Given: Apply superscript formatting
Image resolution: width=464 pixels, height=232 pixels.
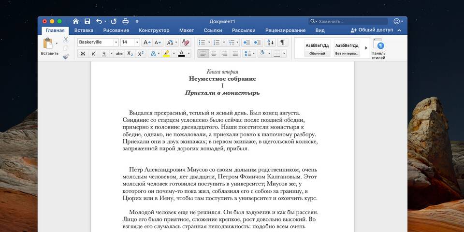Looking at the screenshot, I should pos(141,54).
